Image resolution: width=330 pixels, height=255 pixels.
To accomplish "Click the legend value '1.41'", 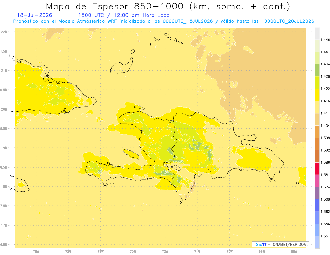I will tap(324, 113).
